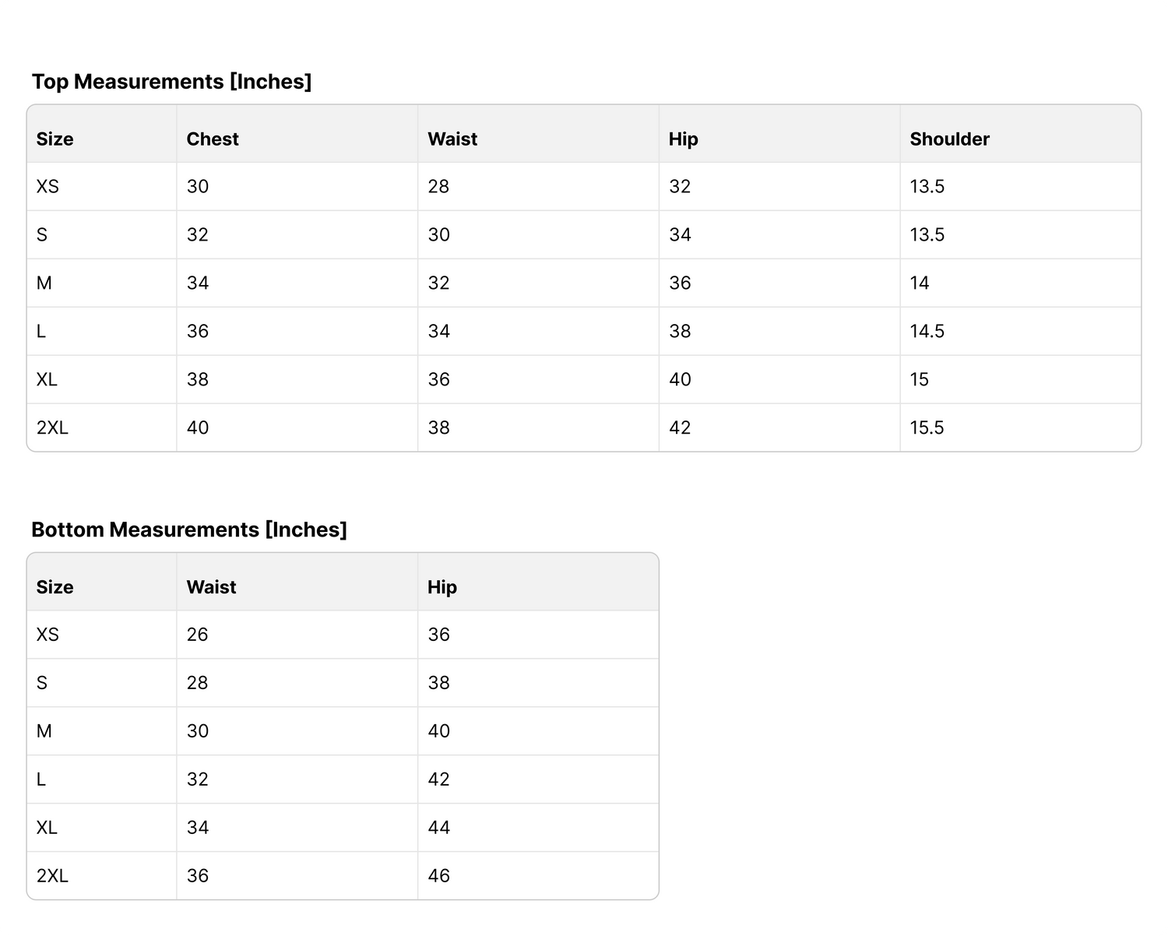Select the Shoulder column header

click(949, 139)
